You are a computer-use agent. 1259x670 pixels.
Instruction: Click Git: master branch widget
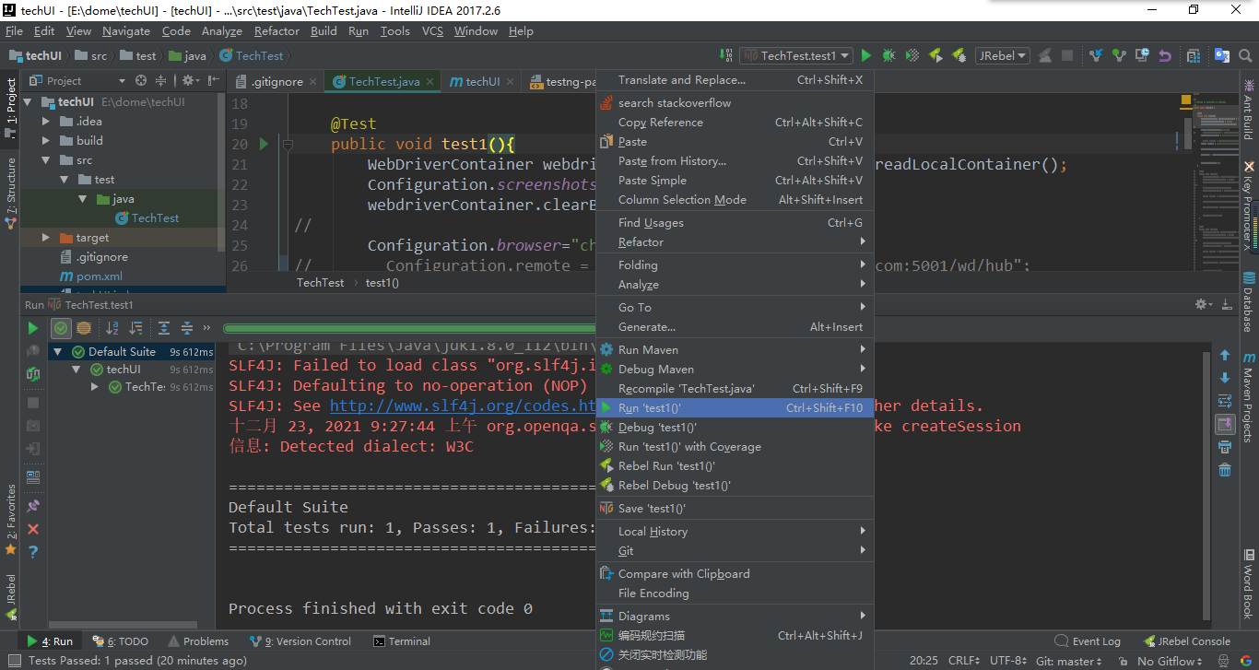pyautogui.click(x=1068, y=661)
